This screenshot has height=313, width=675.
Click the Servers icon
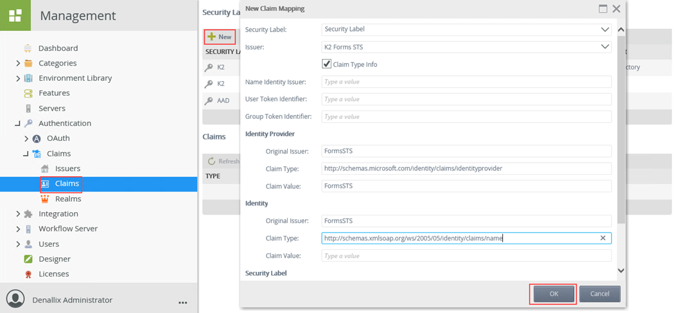[28, 109]
